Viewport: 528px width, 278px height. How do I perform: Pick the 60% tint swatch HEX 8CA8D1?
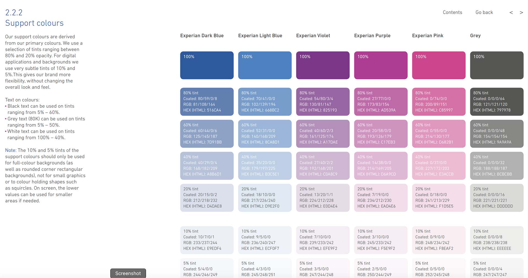[265, 134]
